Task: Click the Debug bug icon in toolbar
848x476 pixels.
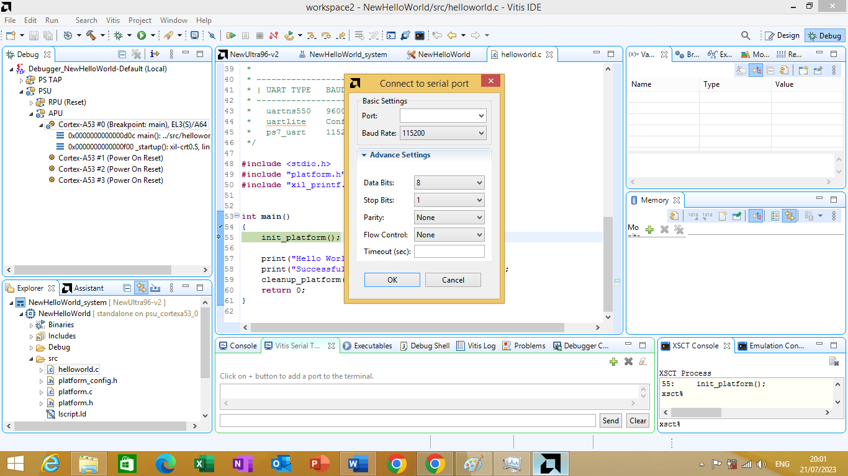Action: click(117, 35)
